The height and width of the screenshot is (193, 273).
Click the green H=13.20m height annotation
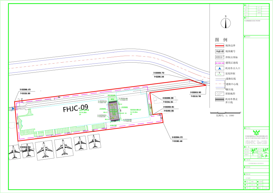pos(134,112)
